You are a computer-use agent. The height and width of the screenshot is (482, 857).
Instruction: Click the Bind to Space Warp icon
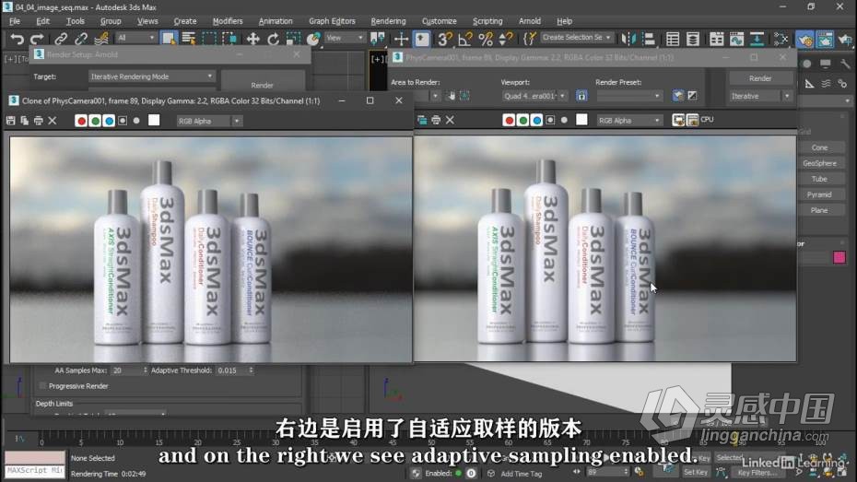coord(101,39)
